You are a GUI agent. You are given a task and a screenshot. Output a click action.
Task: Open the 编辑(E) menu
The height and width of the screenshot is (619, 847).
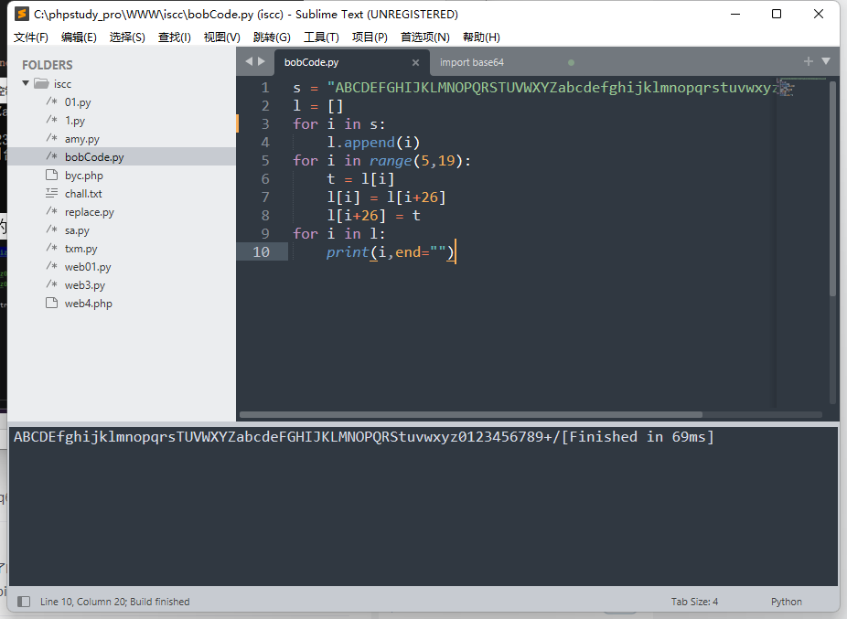coord(79,37)
